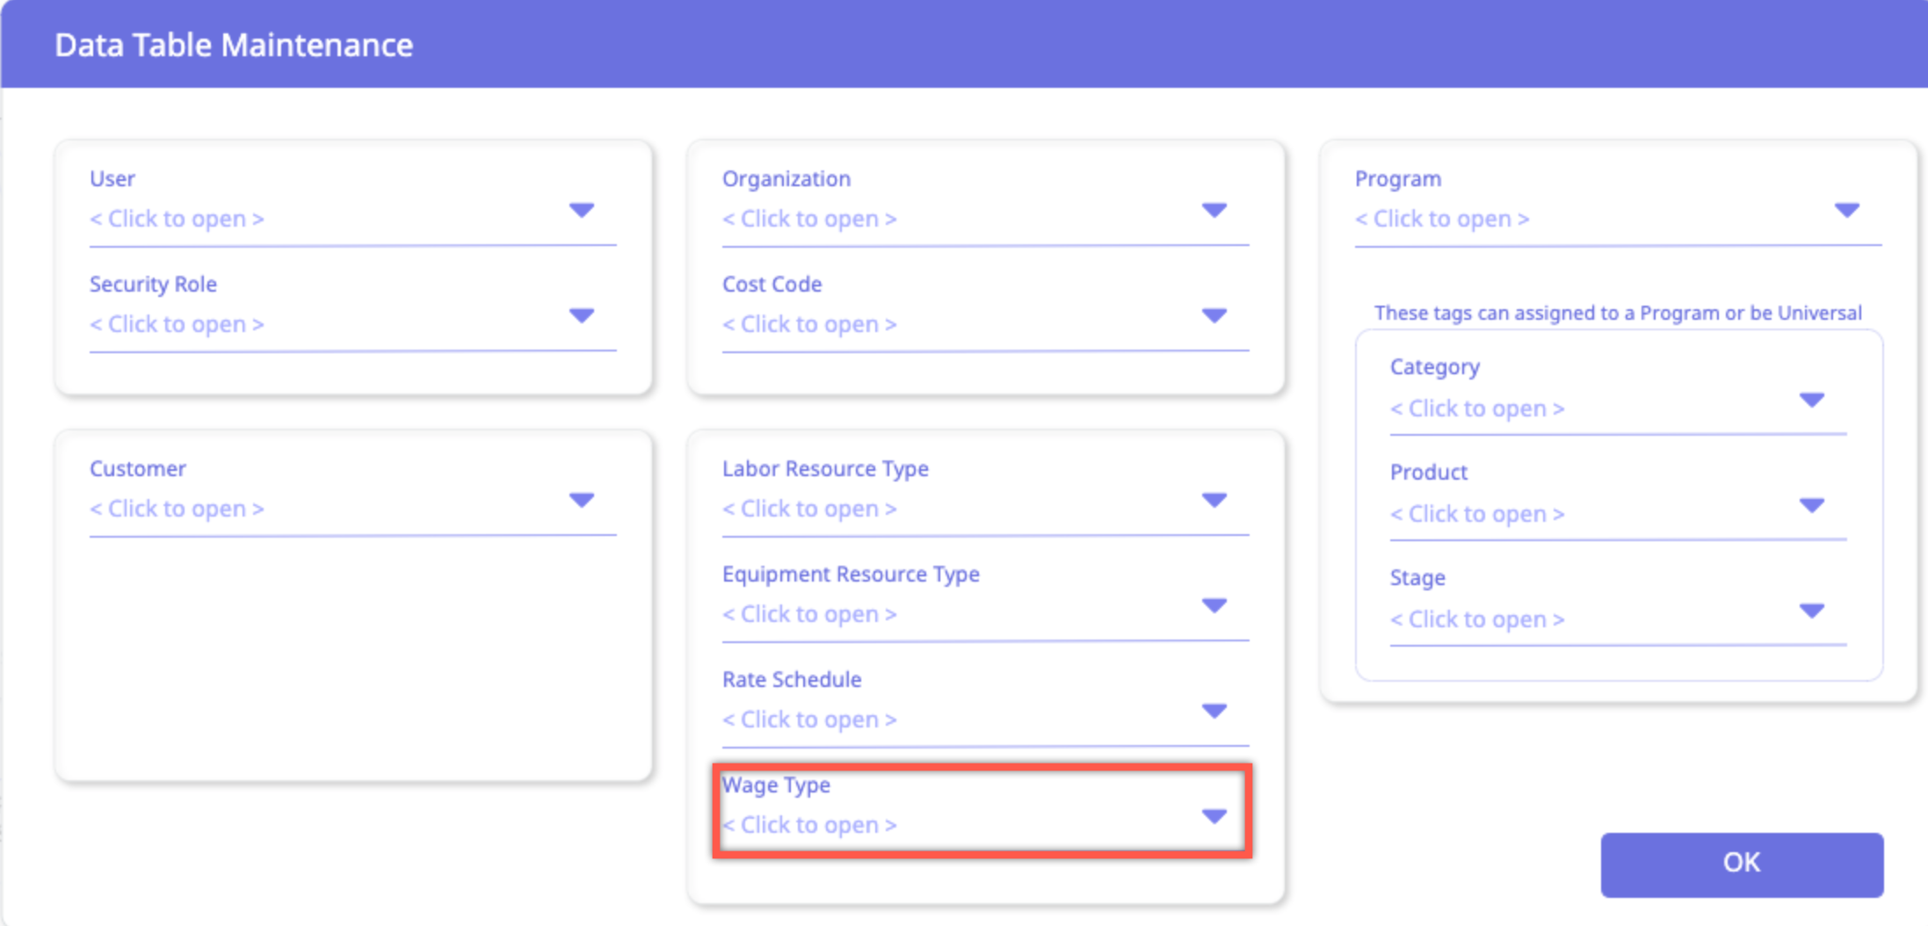Click the User field placeholder text

(177, 219)
